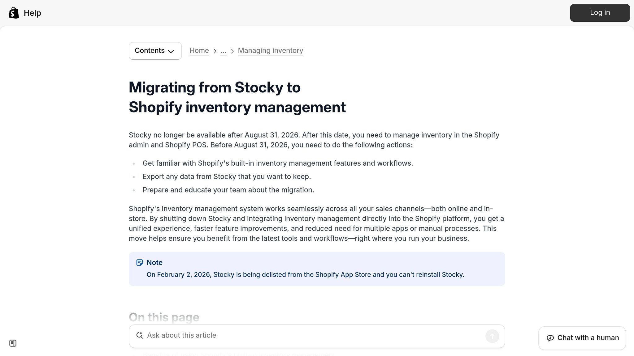Click the note icon inside the blue callout
The image size is (634, 356).
click(x=140, y=262)
